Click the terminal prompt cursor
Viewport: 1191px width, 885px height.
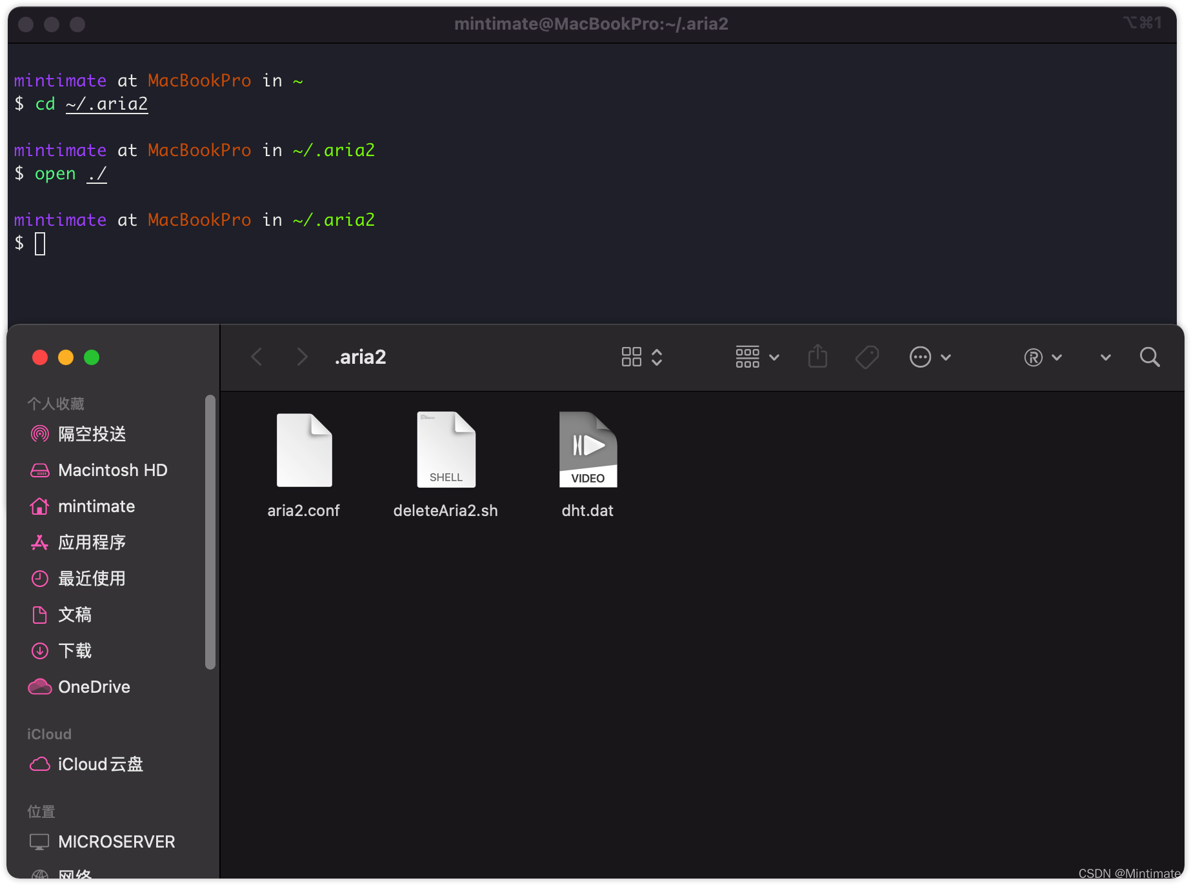[x=40, y=244]
